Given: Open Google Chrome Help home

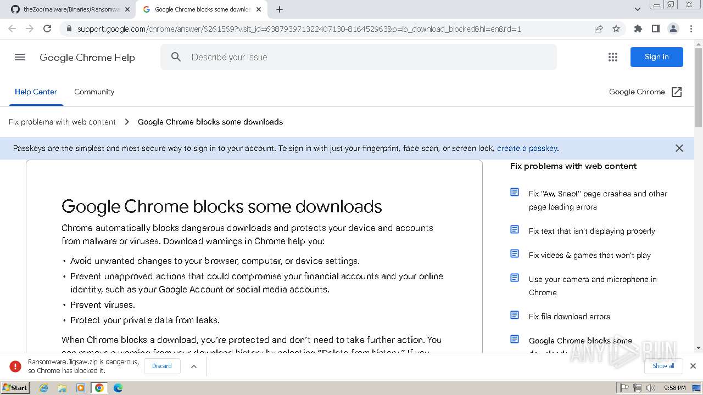Looking at the screenshot, I should coord(87,57).
